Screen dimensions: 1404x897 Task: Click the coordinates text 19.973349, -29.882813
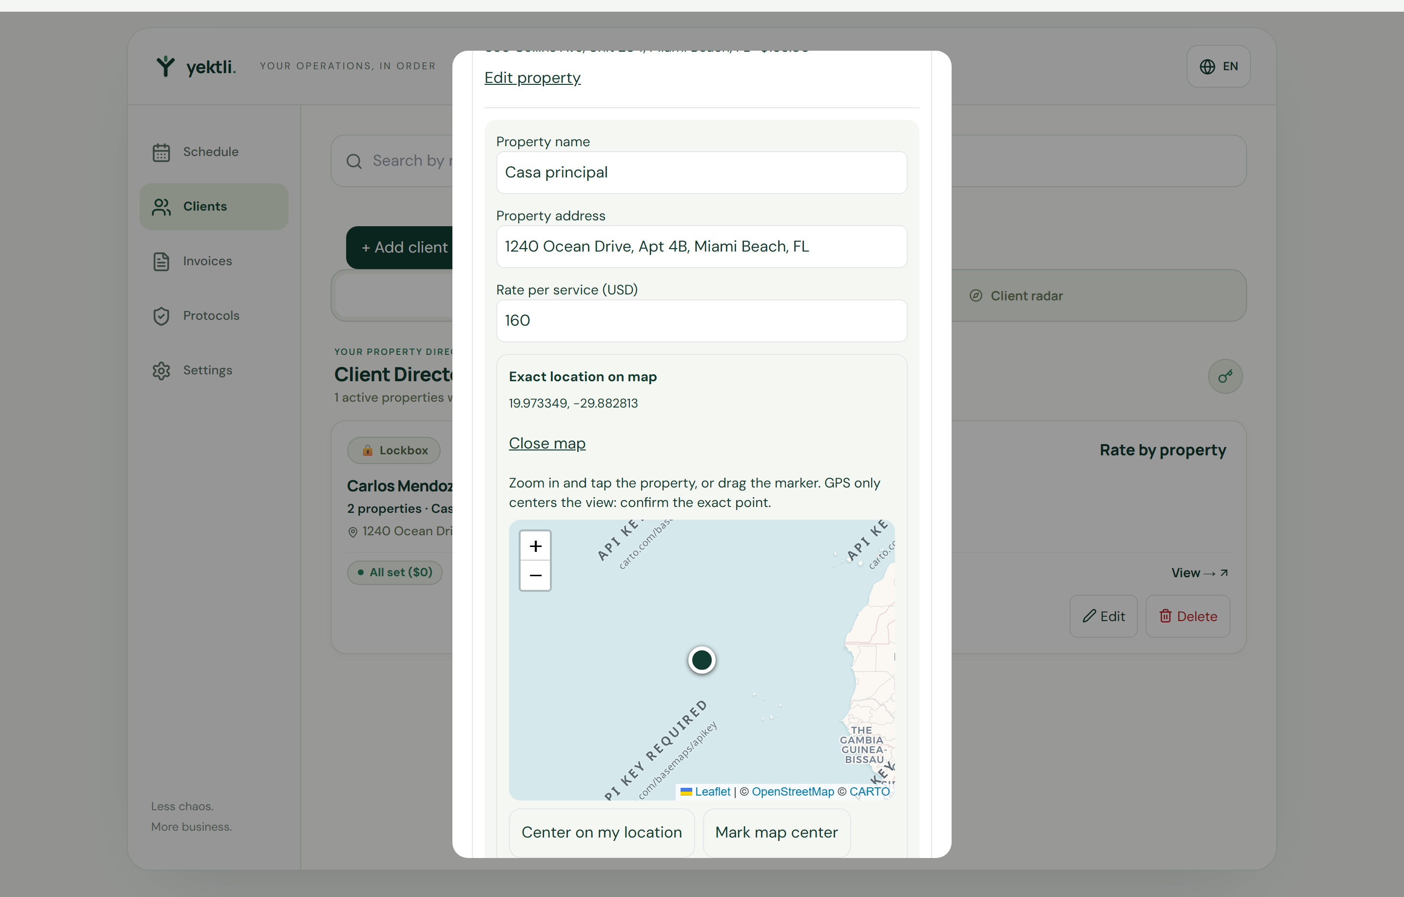573,403
